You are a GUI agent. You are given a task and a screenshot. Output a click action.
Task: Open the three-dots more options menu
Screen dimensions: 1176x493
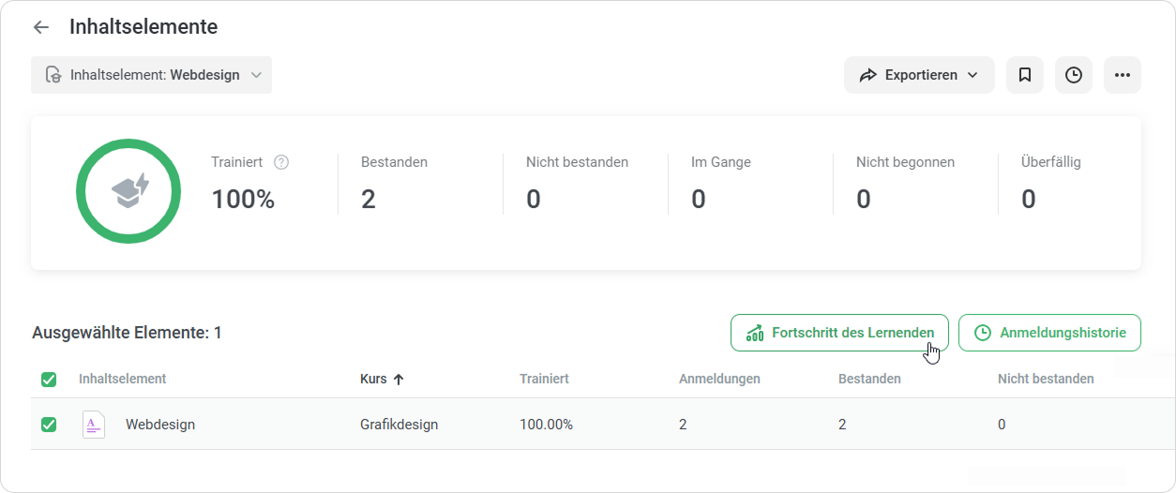pyautogui.click(x=1123, y=75)
